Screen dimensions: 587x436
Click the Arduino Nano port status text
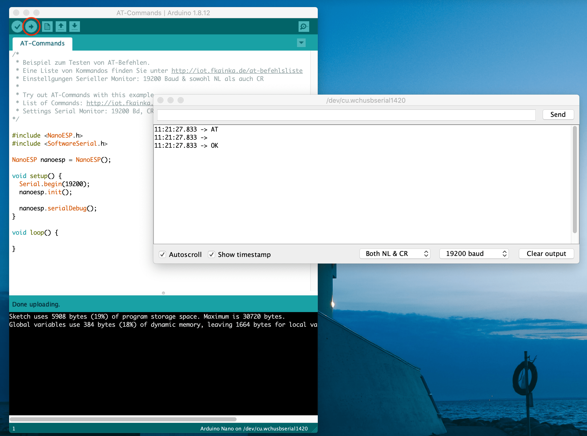(x=254, y=429)
